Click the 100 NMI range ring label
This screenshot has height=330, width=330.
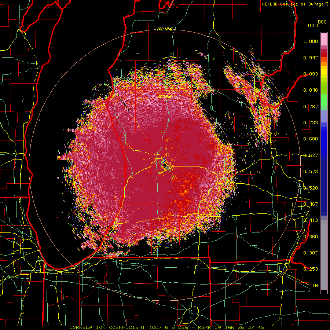165,29
